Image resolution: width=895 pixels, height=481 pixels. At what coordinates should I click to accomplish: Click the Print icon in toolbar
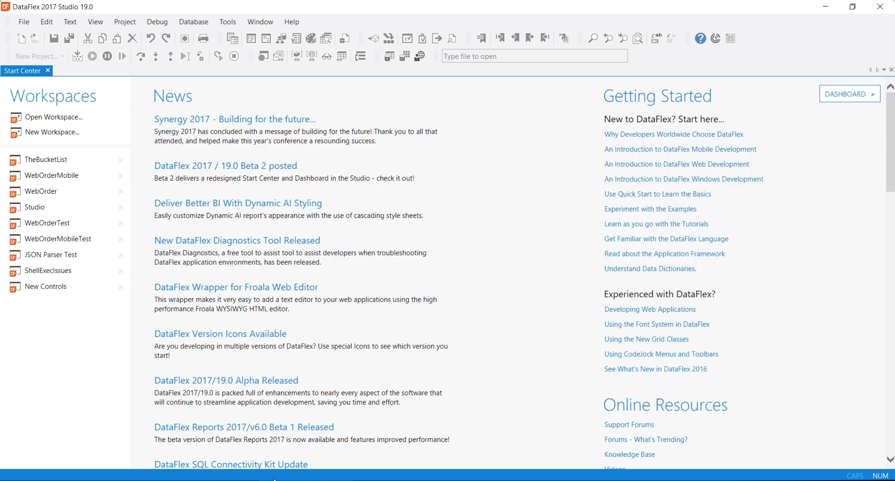click(x=203, y=38)
